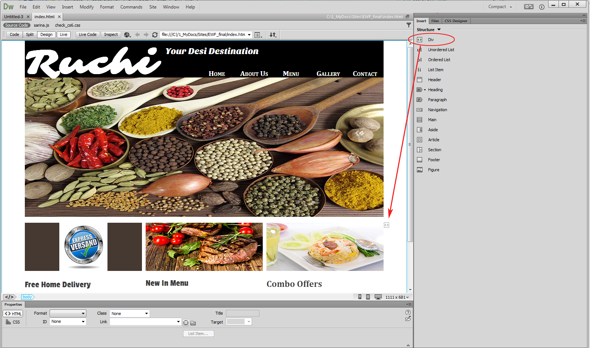Go forward with the toolbar forward arrow
The image size is (590, 348).
click(146, 35)
